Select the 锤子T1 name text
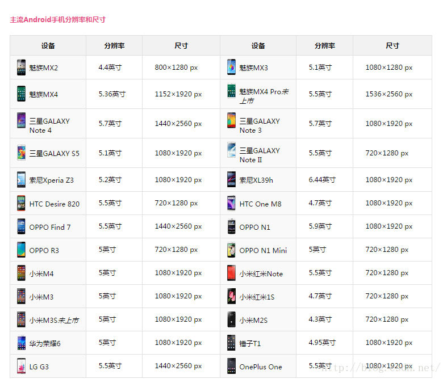 click(x=250, y=343)
